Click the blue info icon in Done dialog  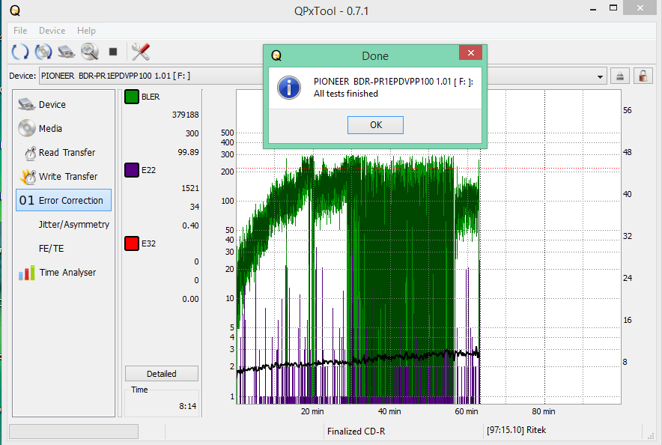pos(289,88)
